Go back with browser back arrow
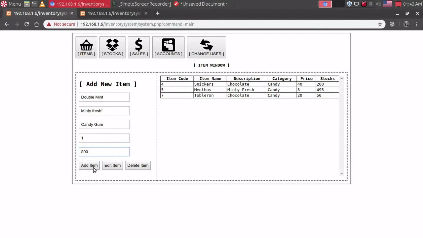 7,24
